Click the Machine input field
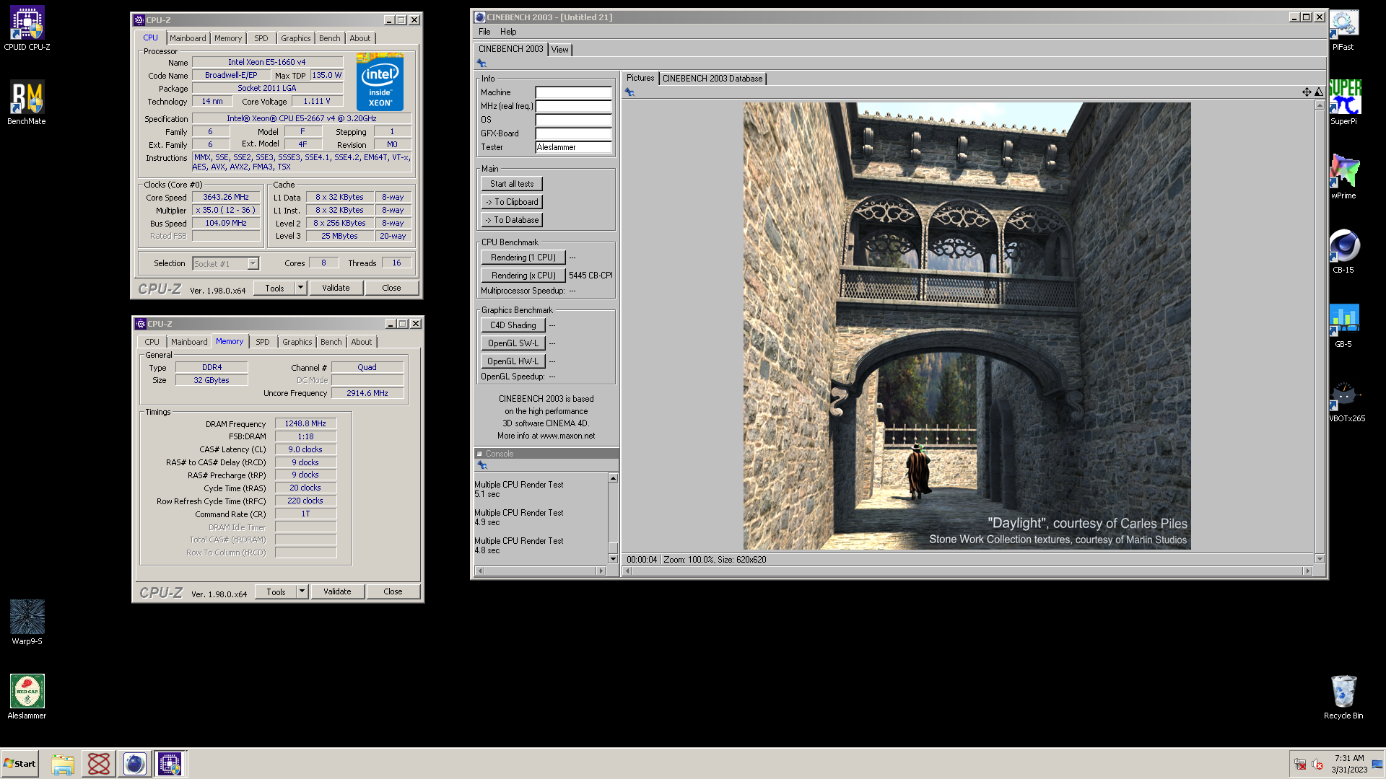The height and width of the screenshot is (779, 1386). pyautogui.click(x=573, y=92)
